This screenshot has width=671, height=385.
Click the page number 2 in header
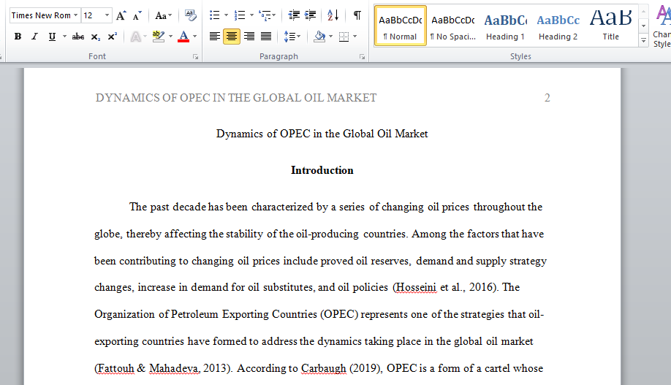click(x=547, y=98)
